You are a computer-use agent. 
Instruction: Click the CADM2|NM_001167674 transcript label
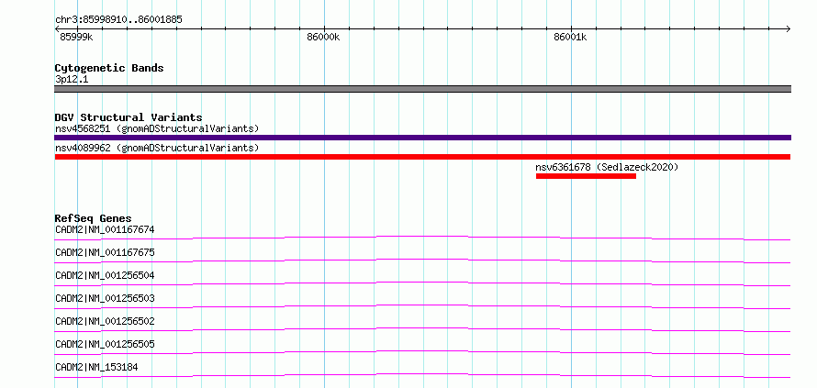coord(105,229)
